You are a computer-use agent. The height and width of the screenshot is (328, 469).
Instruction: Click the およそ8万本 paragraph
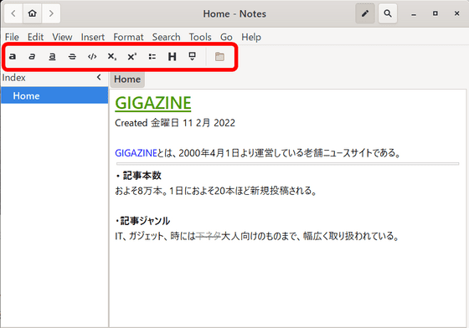coord(216,191)
